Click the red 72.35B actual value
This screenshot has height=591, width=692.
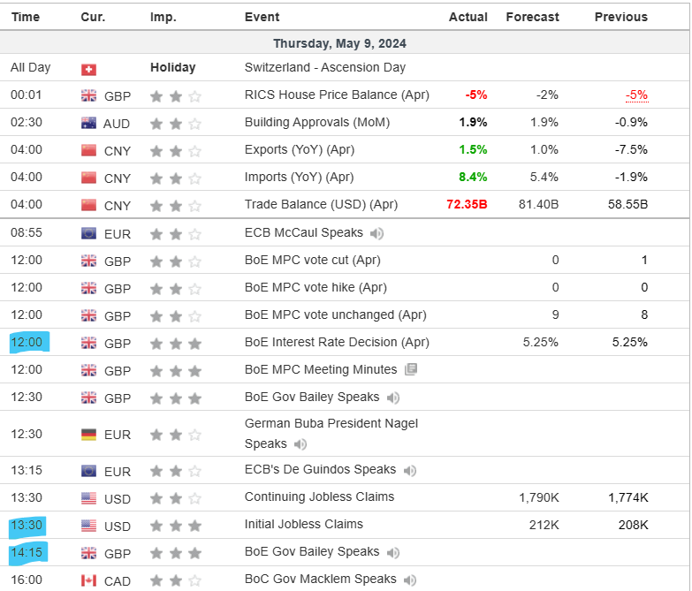467,204
